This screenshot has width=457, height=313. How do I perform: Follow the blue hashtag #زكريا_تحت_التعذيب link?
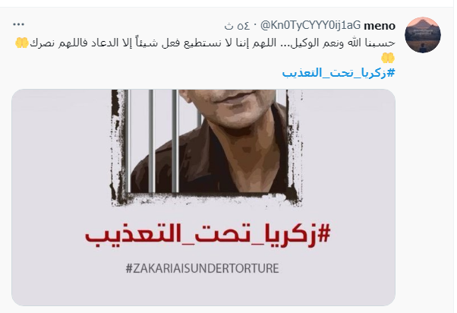tap(339, 72)
